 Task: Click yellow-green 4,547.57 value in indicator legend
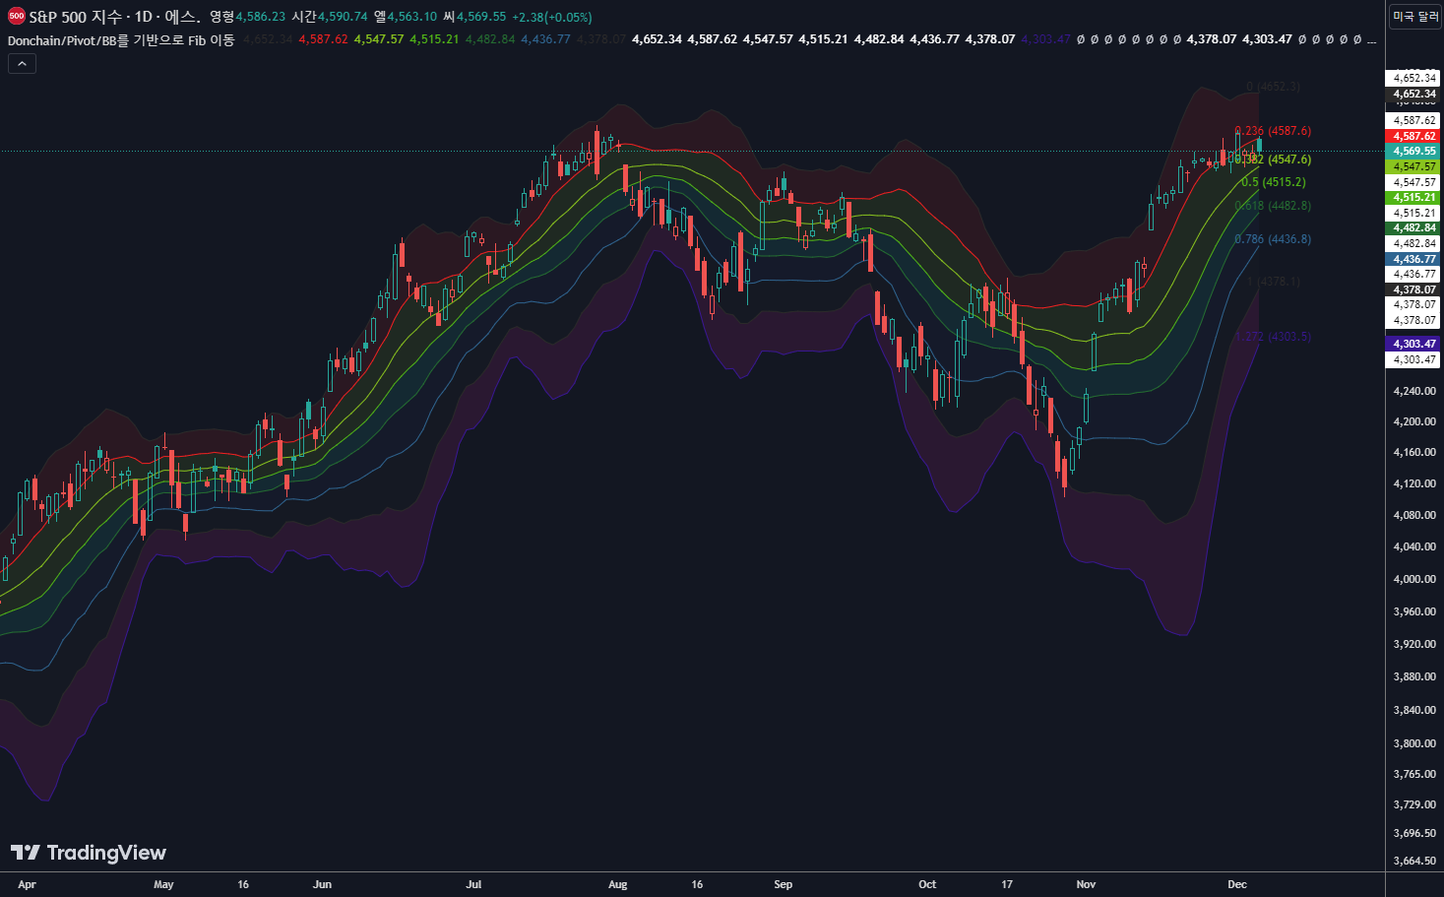coord(379,39)
